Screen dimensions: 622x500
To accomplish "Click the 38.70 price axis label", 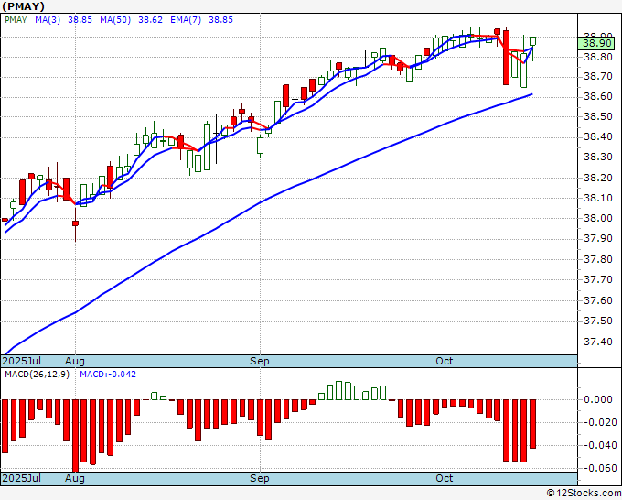I will pyautogui.click(x=598, y=76).
